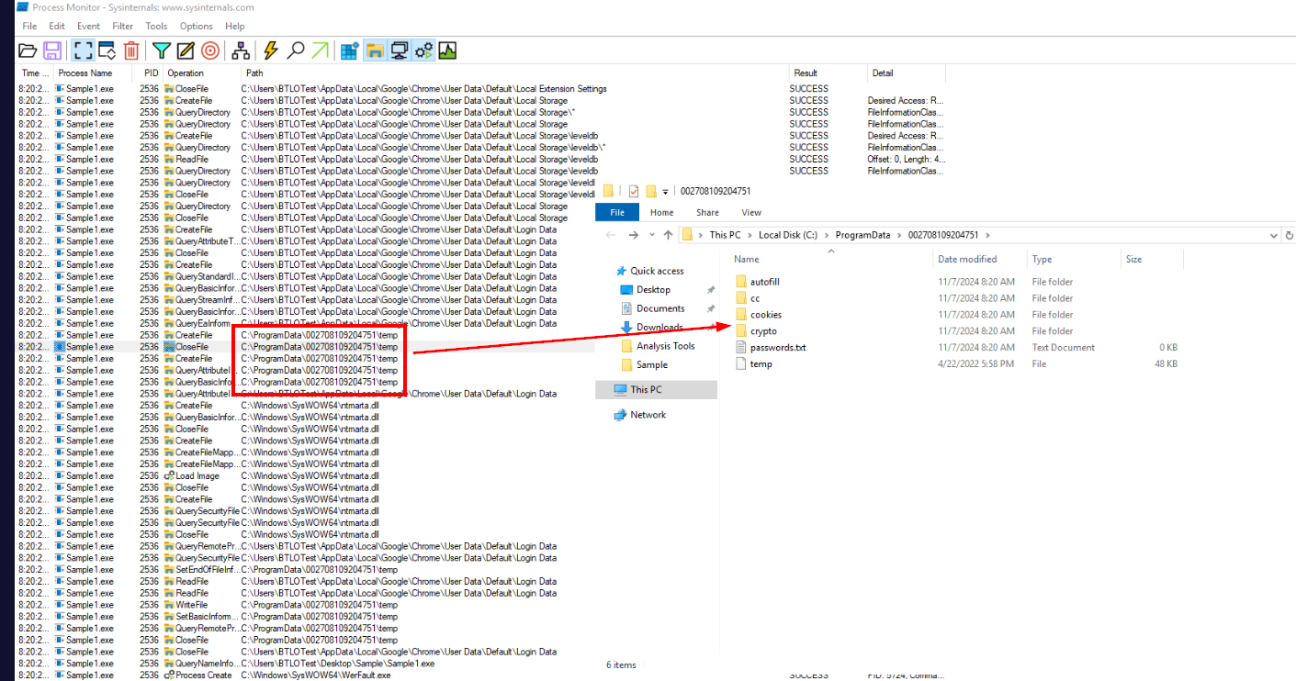Select the cc folder icon

pos(741,298)
